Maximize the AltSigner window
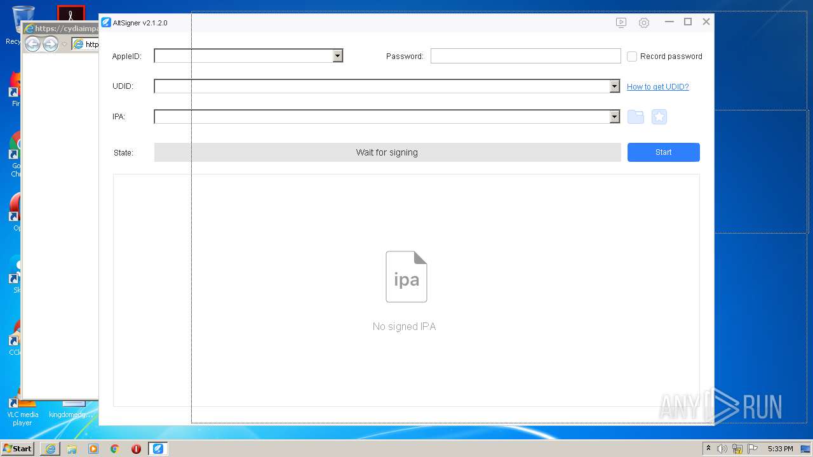The height and width of the screenshot is (457, 813). click(688, 22)
